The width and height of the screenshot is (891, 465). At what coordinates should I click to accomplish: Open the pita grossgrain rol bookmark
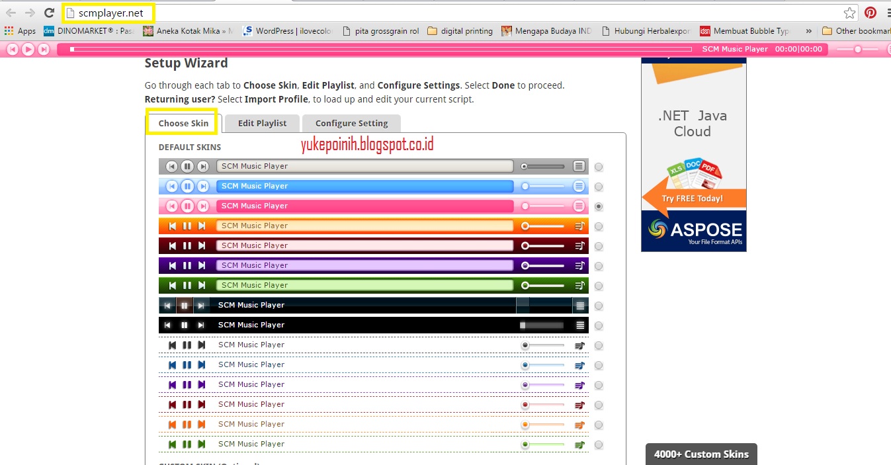coord(380,30)
